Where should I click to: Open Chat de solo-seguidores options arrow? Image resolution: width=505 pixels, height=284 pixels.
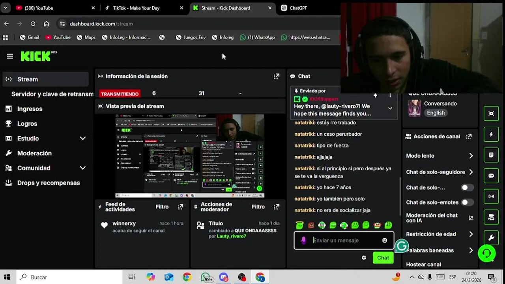[x=471, y=172]
